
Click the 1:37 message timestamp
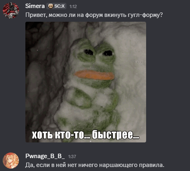[x=72, y=157]
